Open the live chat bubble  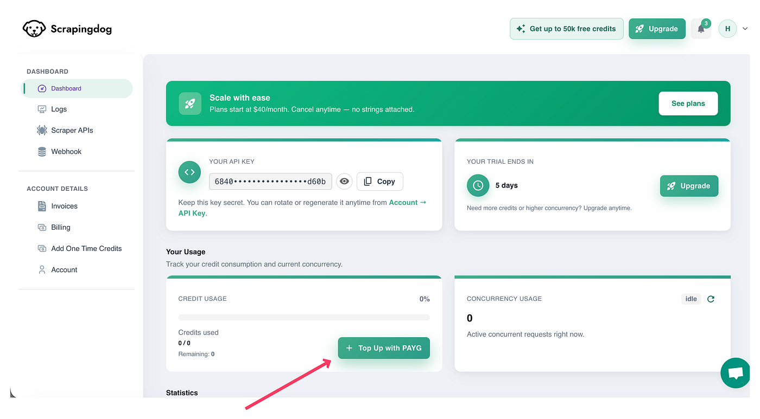point(736,373)
